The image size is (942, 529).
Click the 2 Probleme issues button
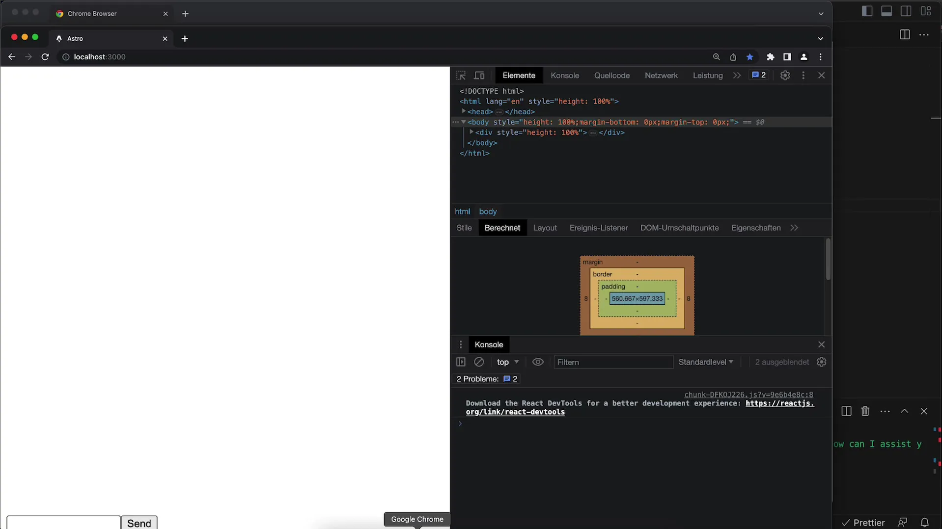(x=487, y=379)
